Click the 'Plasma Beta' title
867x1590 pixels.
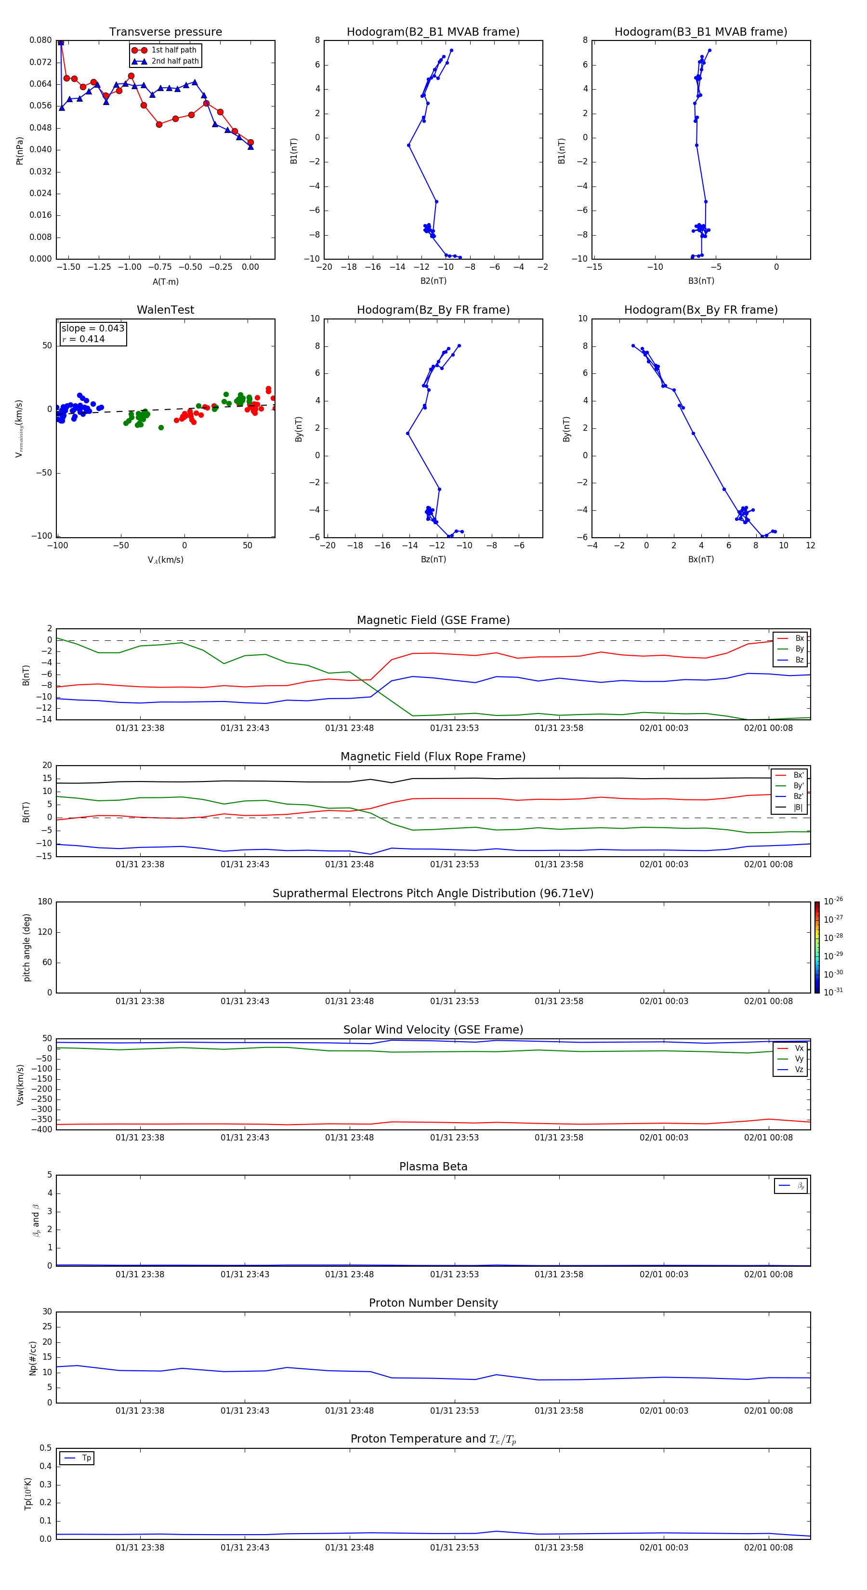433,1166
